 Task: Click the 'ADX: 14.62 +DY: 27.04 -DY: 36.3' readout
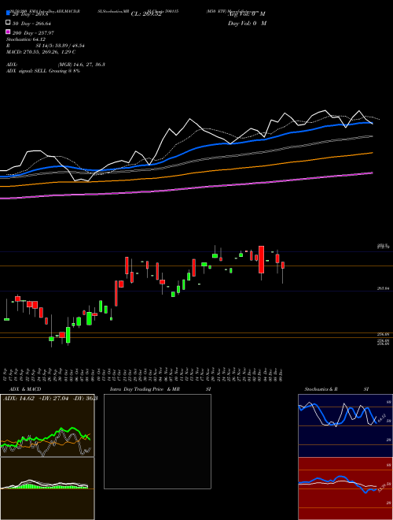pyautogui.click(x=50, y=399)
